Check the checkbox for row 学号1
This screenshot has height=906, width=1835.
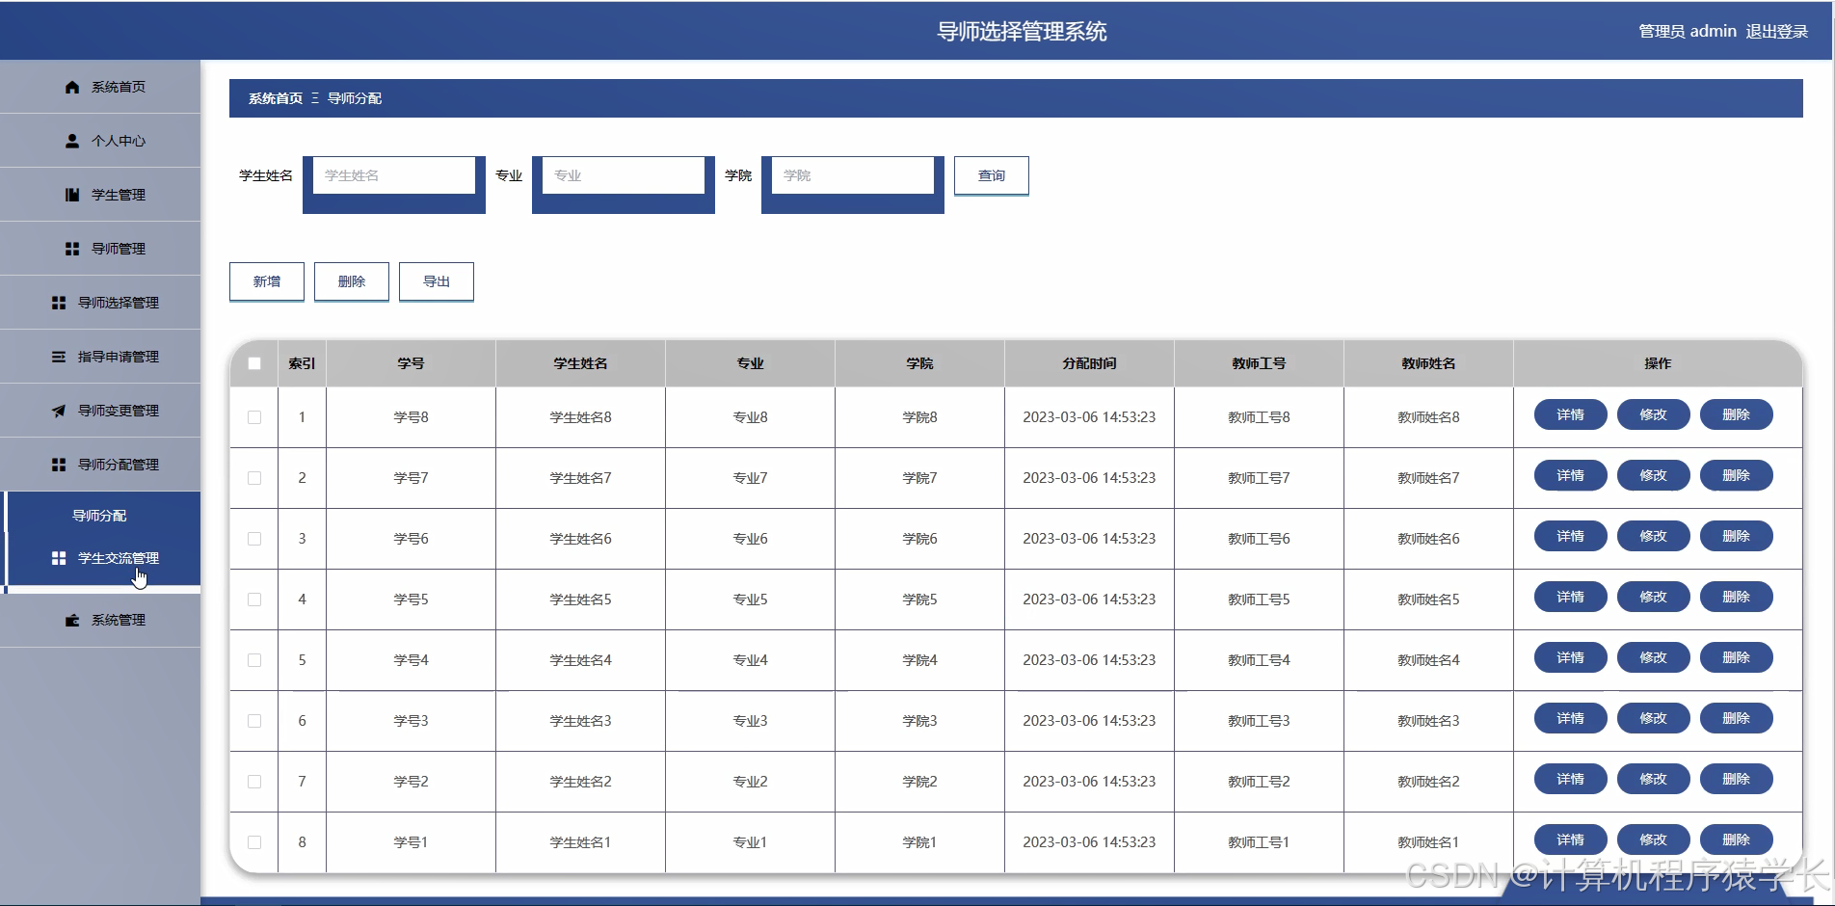click(254, 842)
